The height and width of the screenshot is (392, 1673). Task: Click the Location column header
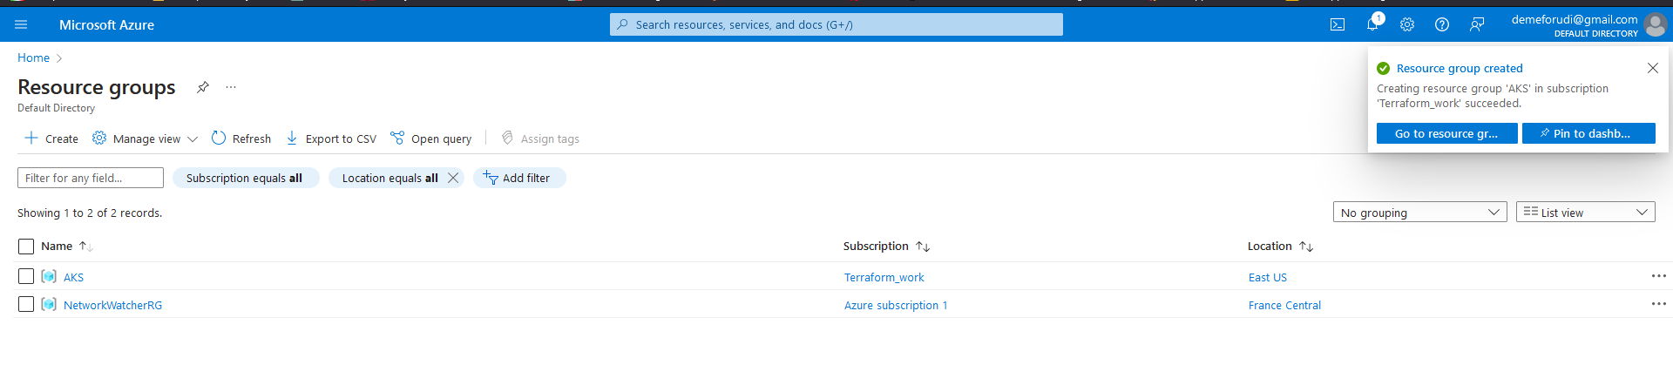click(1270, 247)
